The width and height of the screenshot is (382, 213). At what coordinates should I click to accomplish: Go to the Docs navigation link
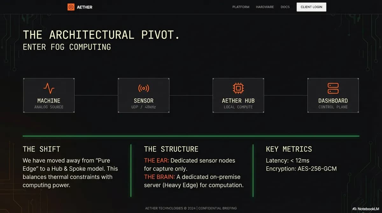(x=285, y=7)
